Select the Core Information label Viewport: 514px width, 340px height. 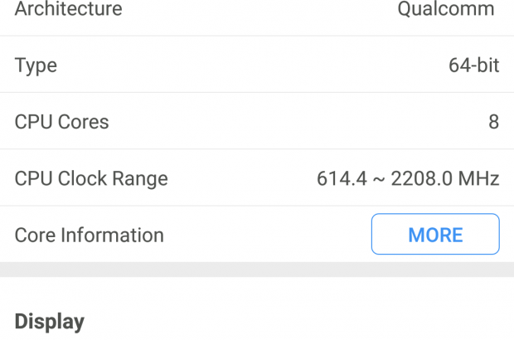pos(89,235)
